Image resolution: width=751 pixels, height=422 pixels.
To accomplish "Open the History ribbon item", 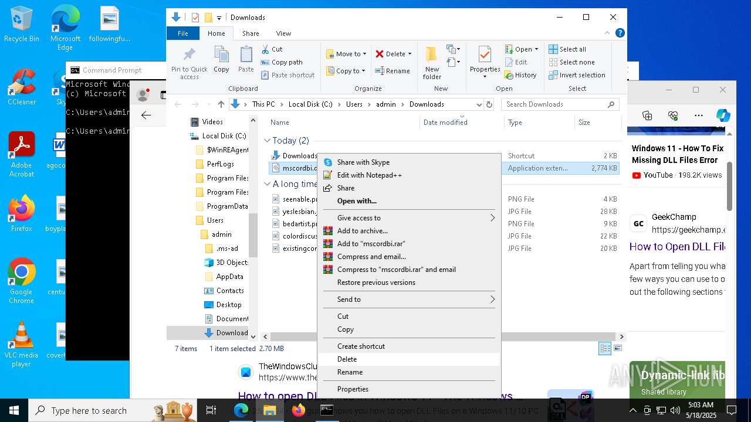I will pos(520,75).
